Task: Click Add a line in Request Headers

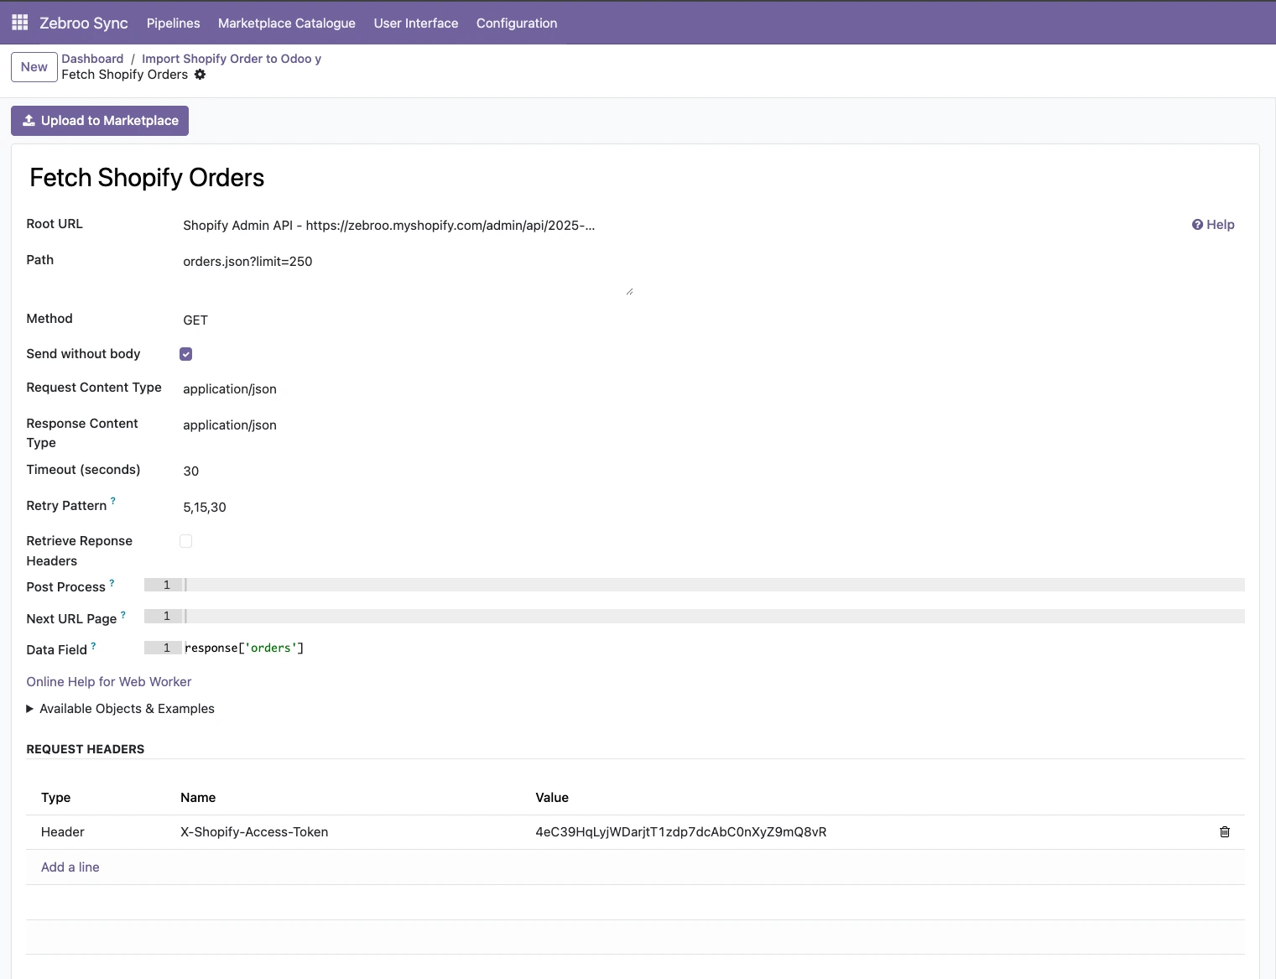Action: pos(70,867)
